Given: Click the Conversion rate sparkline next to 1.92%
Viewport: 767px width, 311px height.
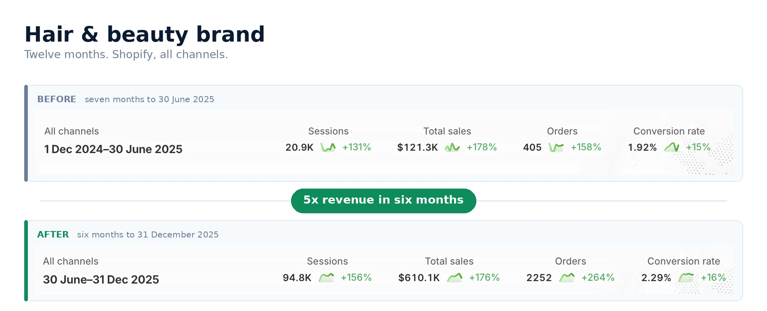Looking at the screenshot, I should click(x=672, y=147).
